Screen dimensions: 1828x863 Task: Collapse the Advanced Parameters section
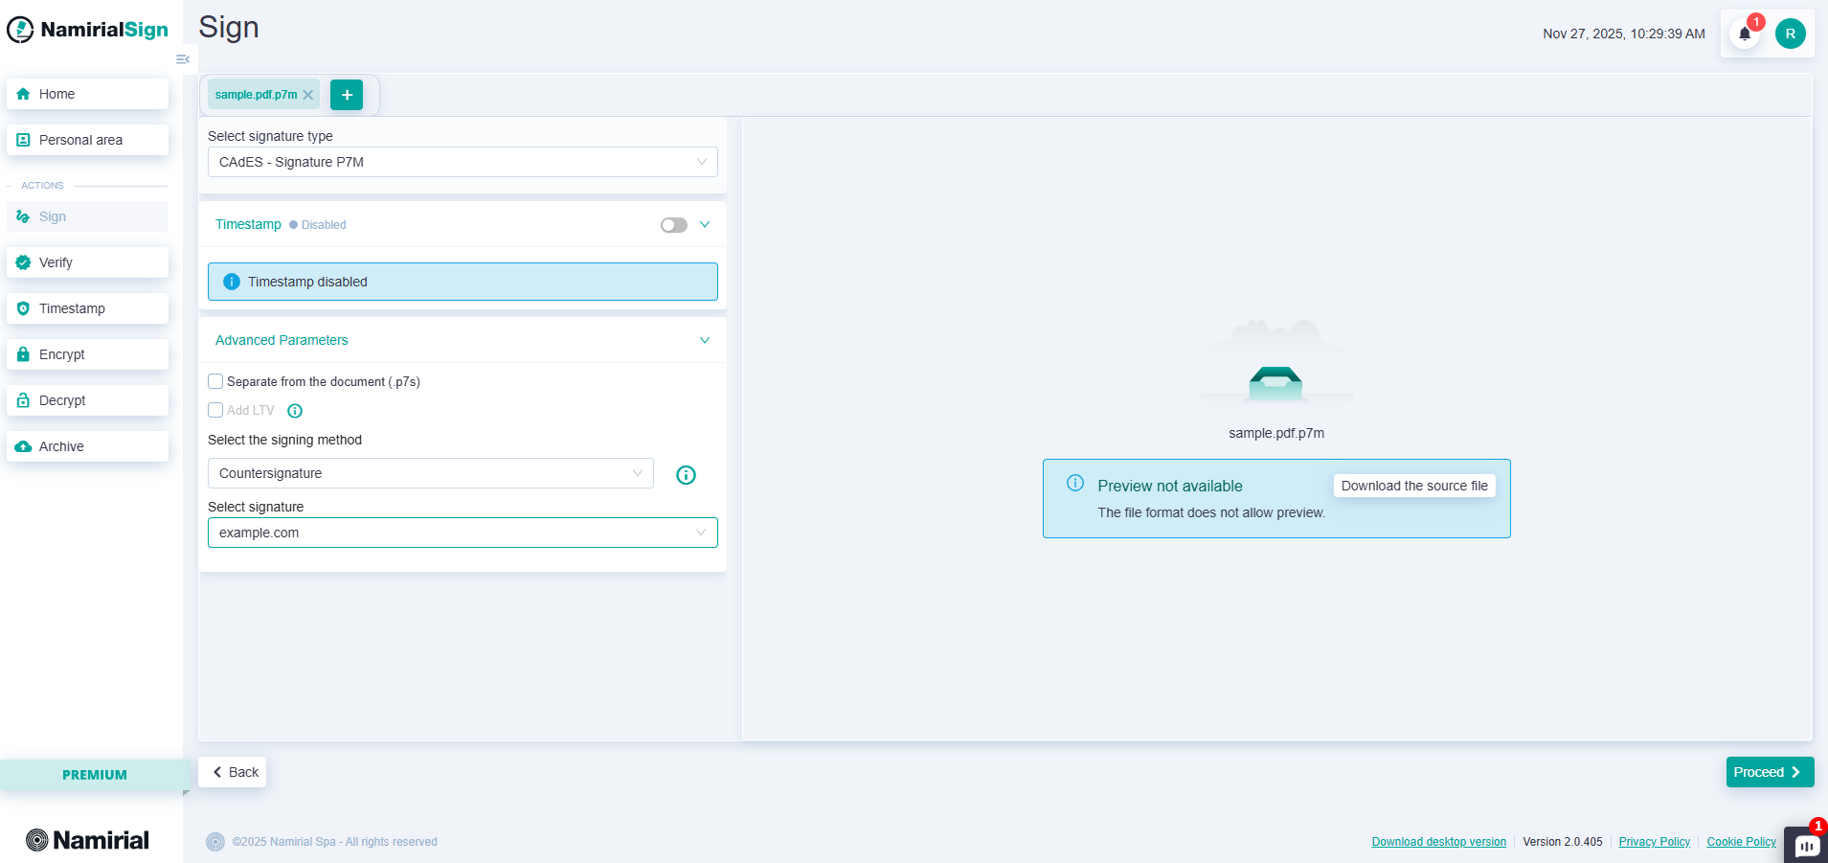(704, 340)
